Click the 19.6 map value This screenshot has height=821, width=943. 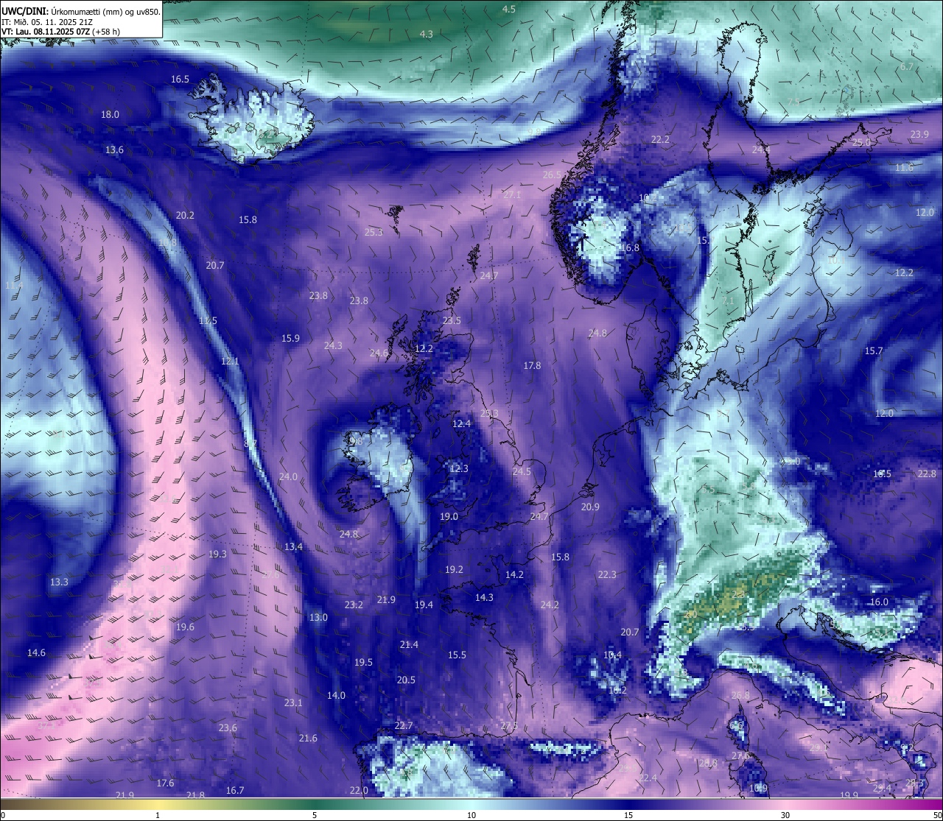[x=185, y=627]
